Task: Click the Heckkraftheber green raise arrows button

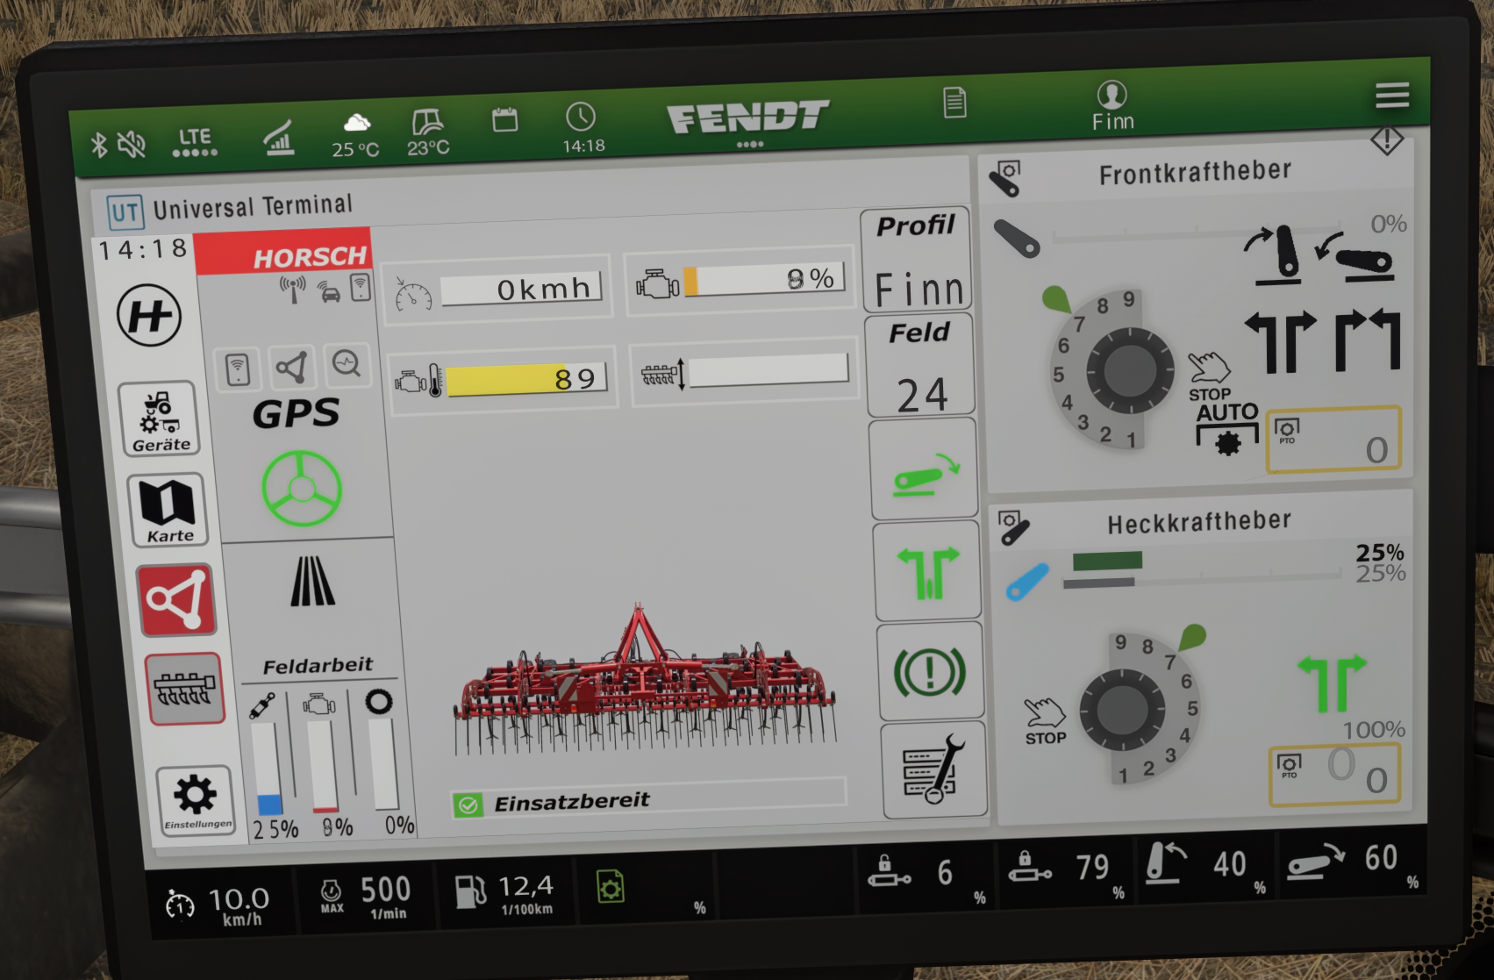Action: [1332, 682]
